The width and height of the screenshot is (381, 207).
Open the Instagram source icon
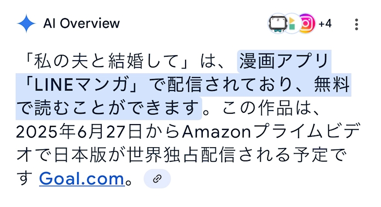tap(306, 24)
